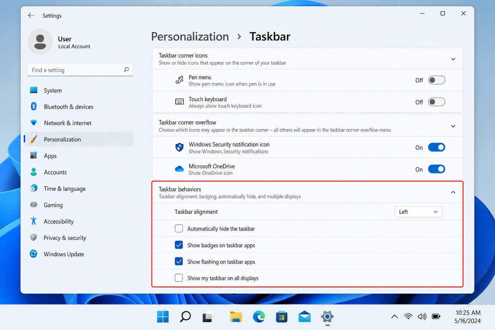Screen dimensions: 495x330
Task: Click the Pen menu icon
Action: [180, 80]
